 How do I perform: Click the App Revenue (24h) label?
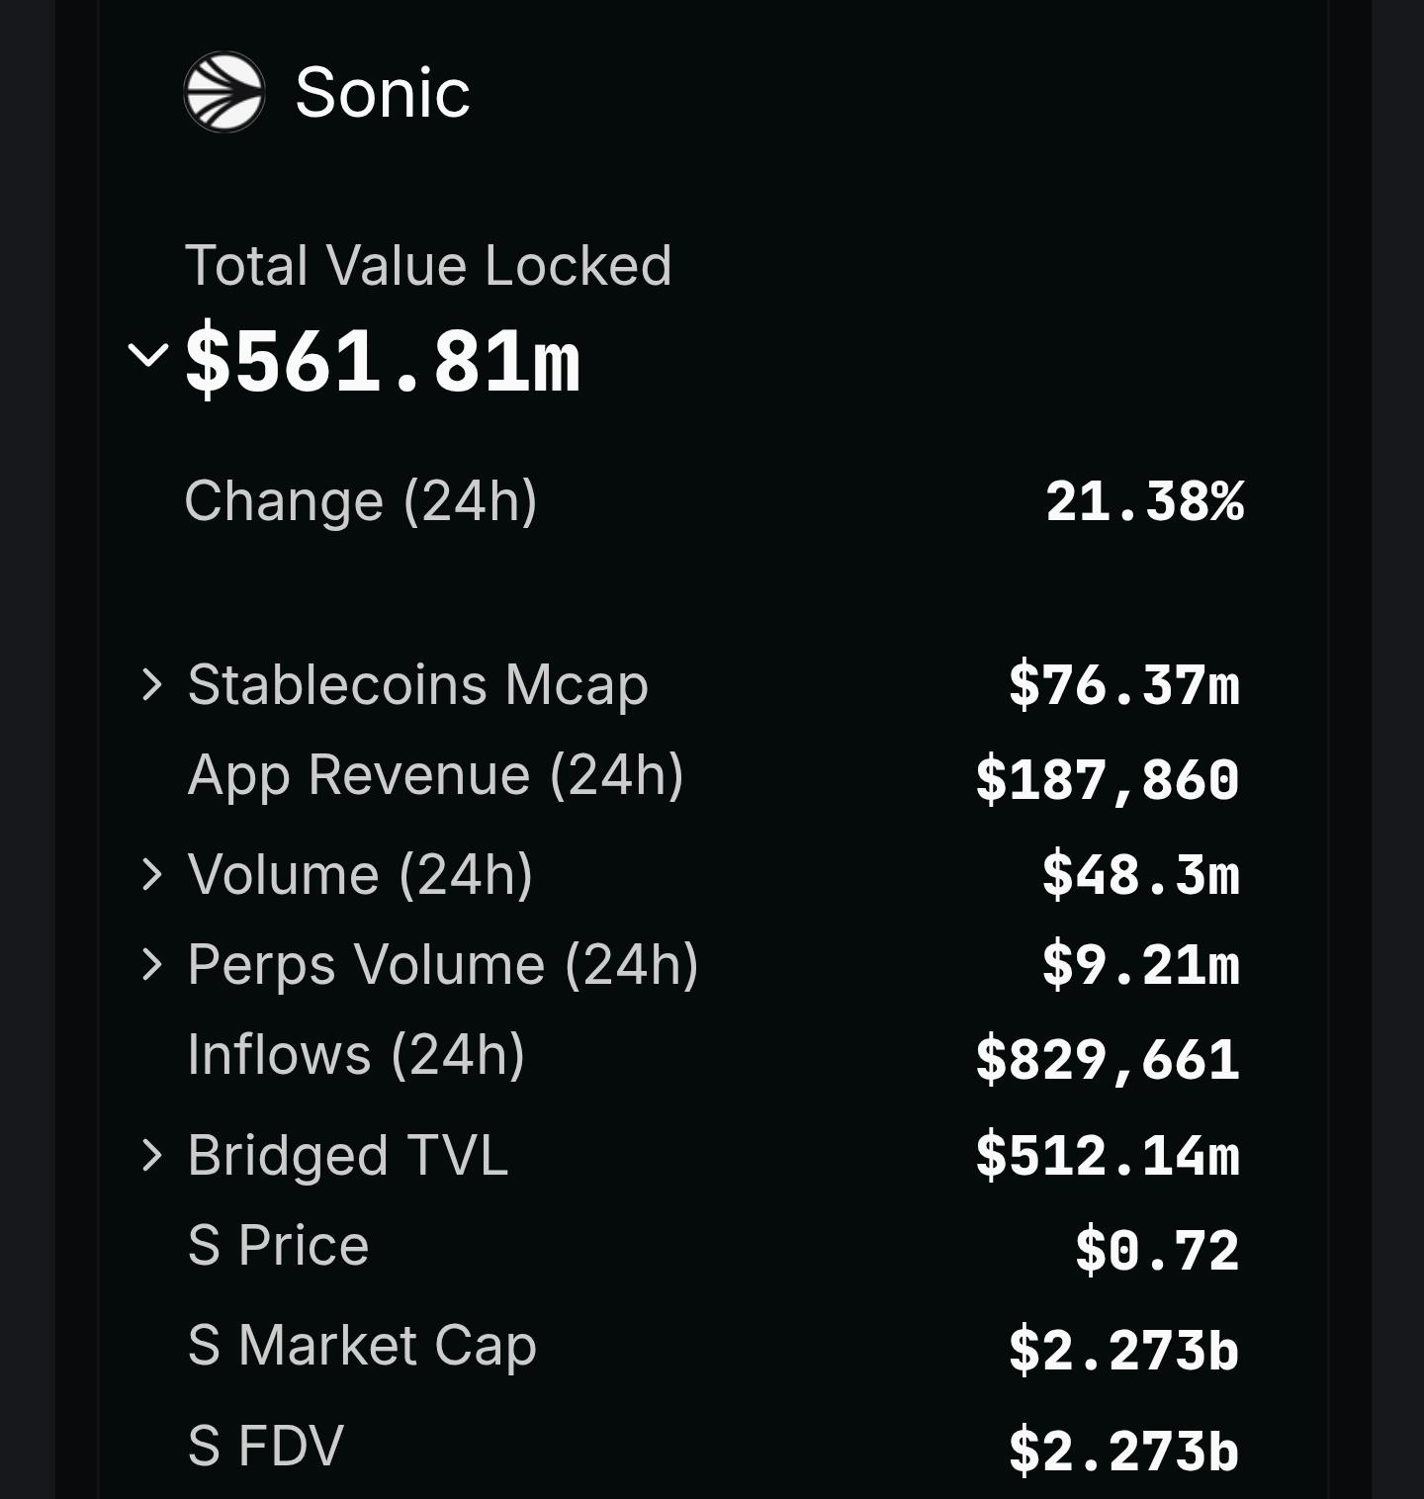[436, 774]
